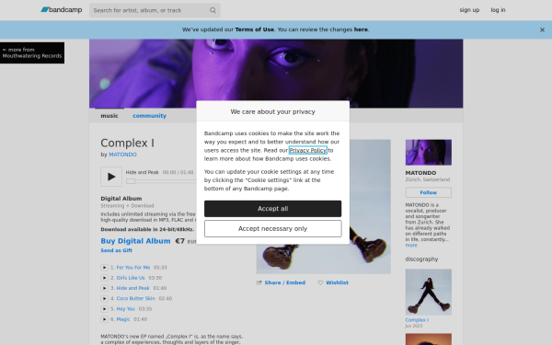552x345 pixels.
Task: Open the MATONDO artist link under the album title
Action: pyautogui.click(x=122, y=155)
